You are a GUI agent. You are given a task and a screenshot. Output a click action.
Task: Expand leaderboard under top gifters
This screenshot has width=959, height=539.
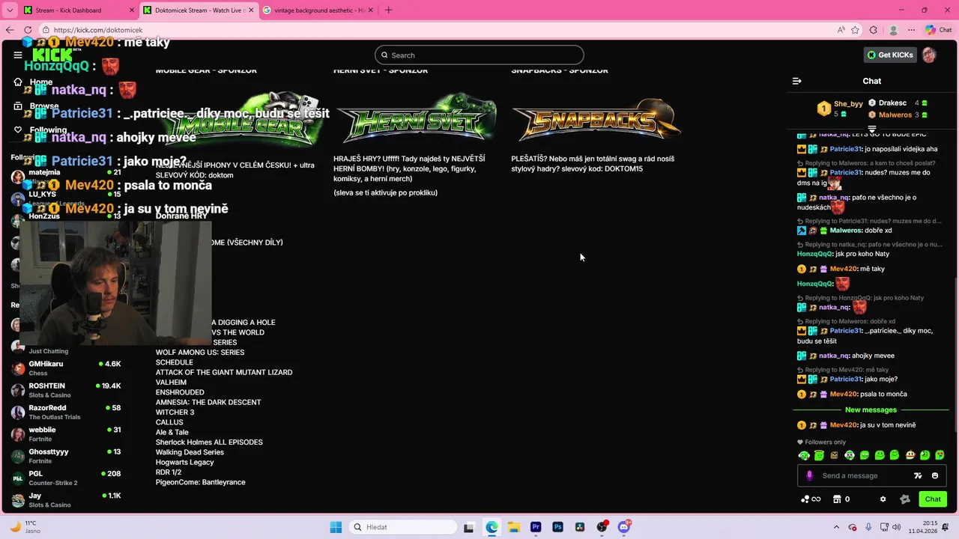pos(871,129)
